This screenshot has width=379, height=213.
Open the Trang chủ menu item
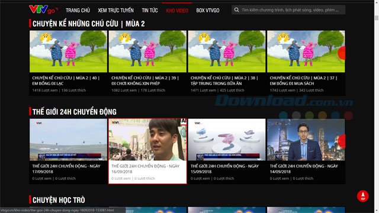(78, 11)
